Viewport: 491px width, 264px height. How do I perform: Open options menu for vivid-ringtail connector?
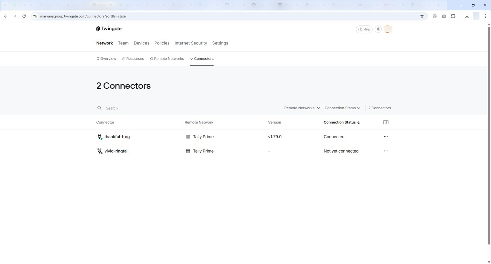coord(386,151)
